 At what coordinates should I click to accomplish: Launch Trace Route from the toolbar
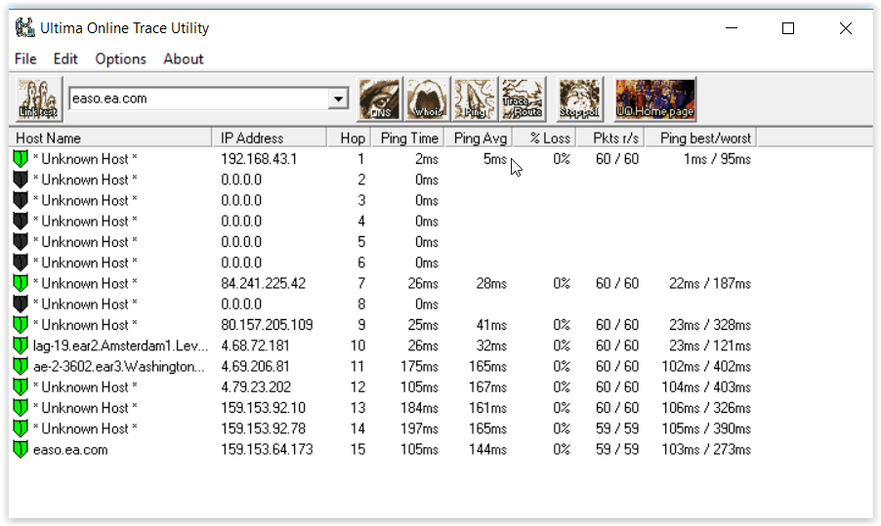[x=523, y=99]
